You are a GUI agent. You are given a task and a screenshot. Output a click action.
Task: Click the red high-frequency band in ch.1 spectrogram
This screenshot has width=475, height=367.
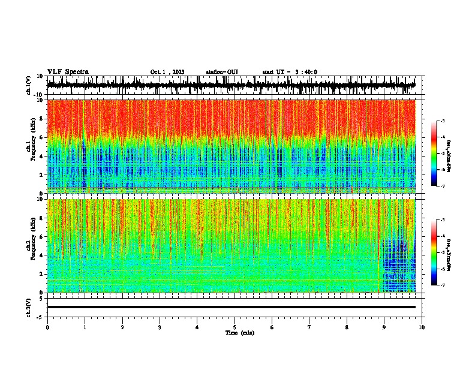click(x=231, y=118)
